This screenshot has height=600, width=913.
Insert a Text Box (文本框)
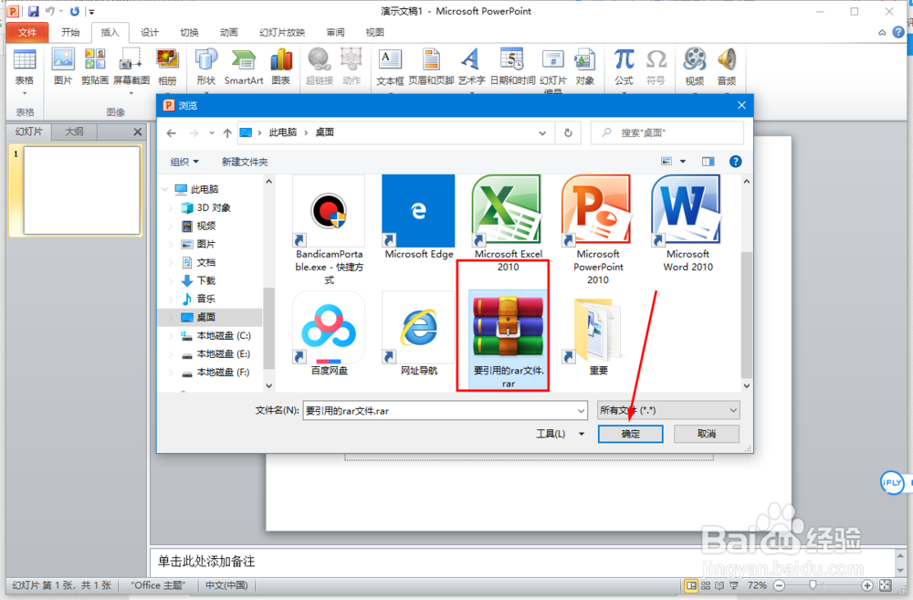(x=390, y=67)
